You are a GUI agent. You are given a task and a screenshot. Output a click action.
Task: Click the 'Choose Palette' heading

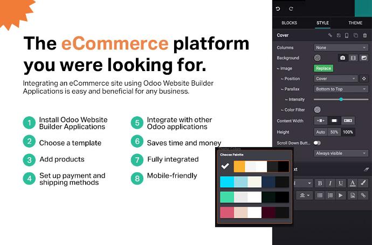point(231,155)
